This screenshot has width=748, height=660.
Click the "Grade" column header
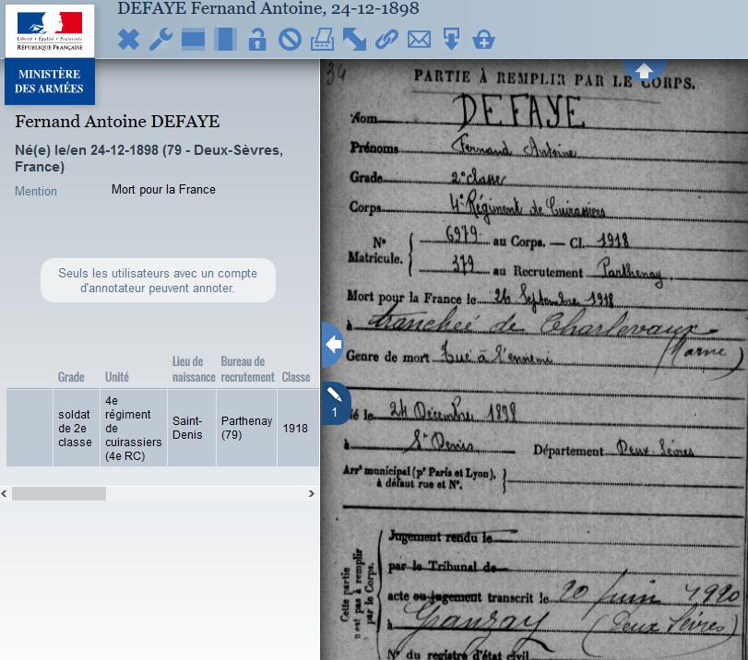[71, 377]
